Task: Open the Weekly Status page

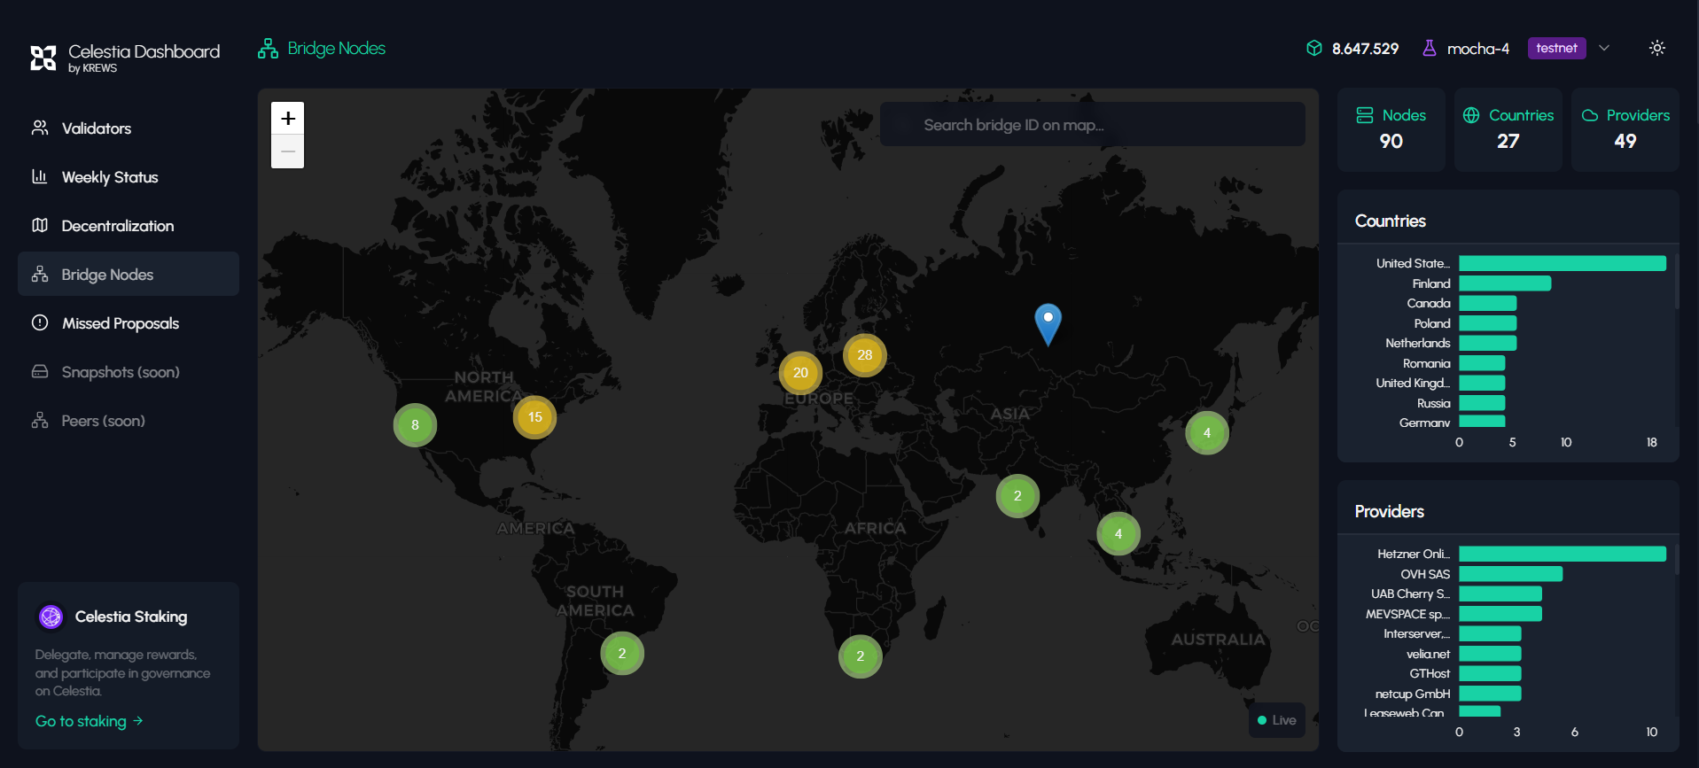Action: pyautogui.click(x=129, y=176)
